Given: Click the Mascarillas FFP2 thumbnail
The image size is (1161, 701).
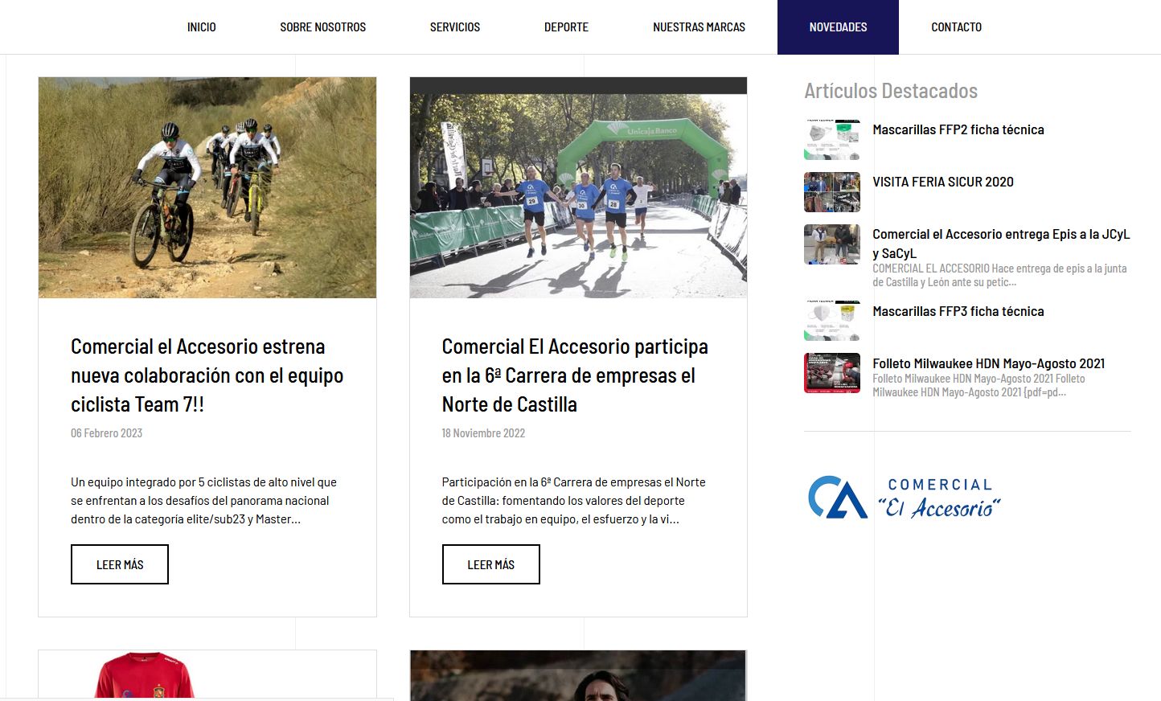Looking at the screenshot, I should [832, 140].
